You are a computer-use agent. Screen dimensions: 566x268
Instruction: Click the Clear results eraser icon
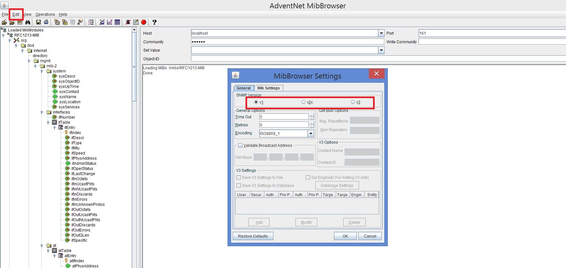point(136,22)
